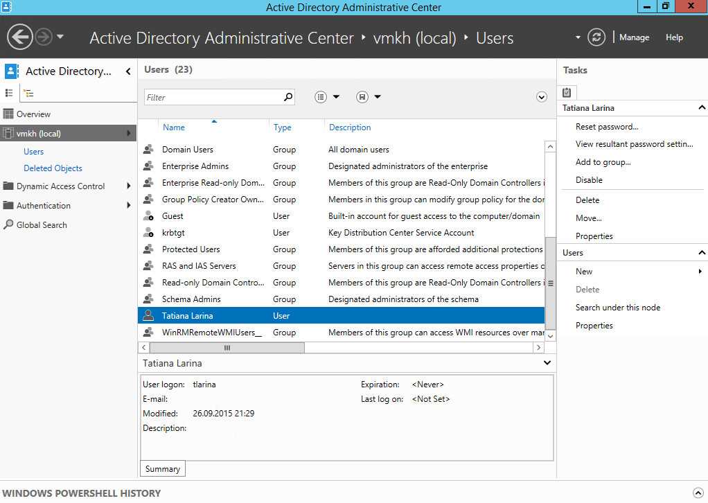Sort list by Description column
Image resolution: width=708 pixels, height=503 pixels.
click(350, 127)
